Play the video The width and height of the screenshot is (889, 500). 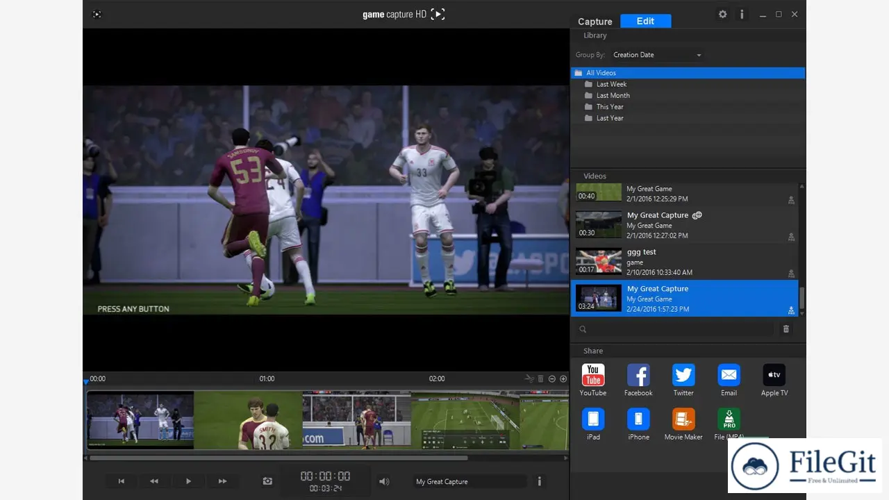click(188, 481)
